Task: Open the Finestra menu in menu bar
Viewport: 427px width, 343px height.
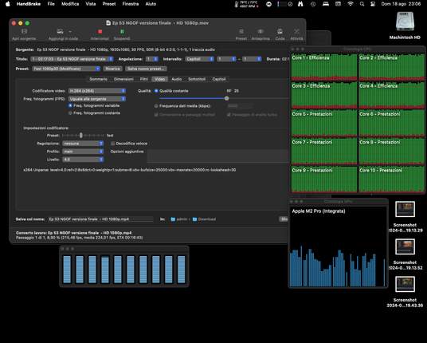Action: tap(131, 4)
